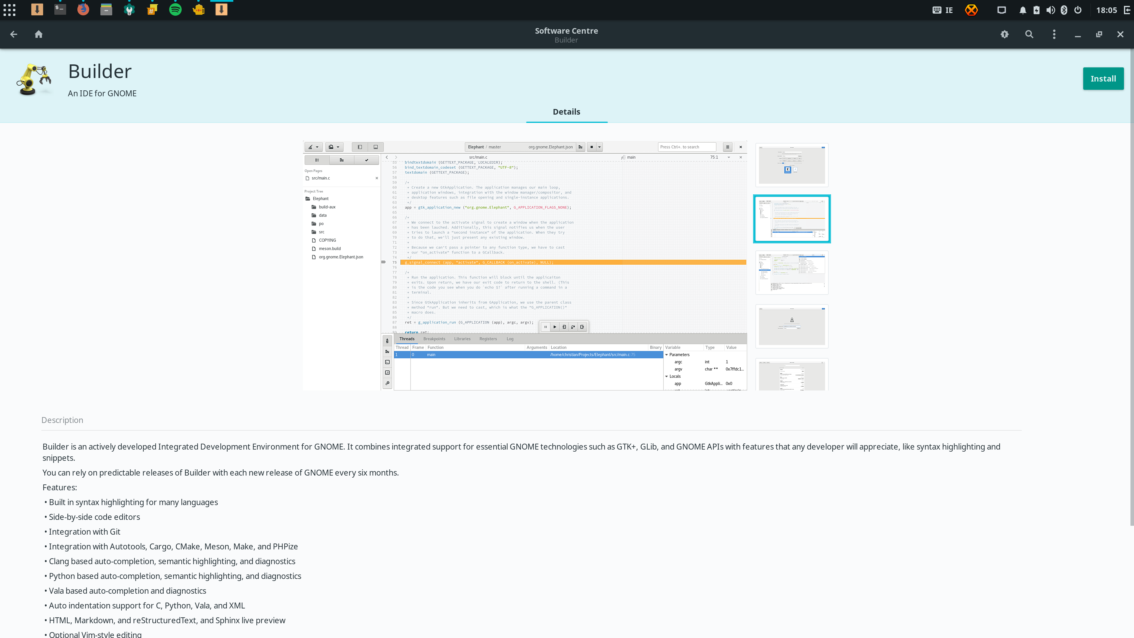Open the green wrench tweak tool
The width and height of the screenshot is (1134, 638).
[x=129, y=10]
